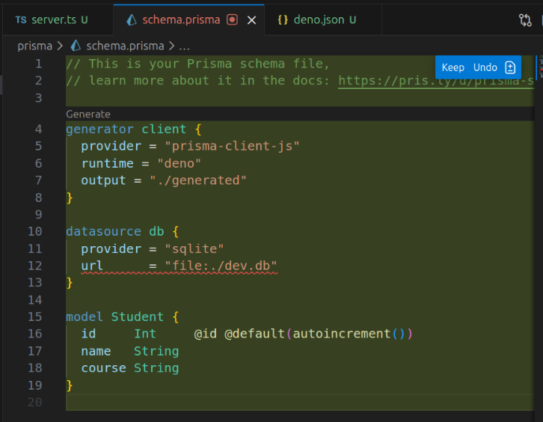Click the Generate code lens above generator
Image resolution: width=543 pixels, height=422 pixels.
(x=88, y=114)
